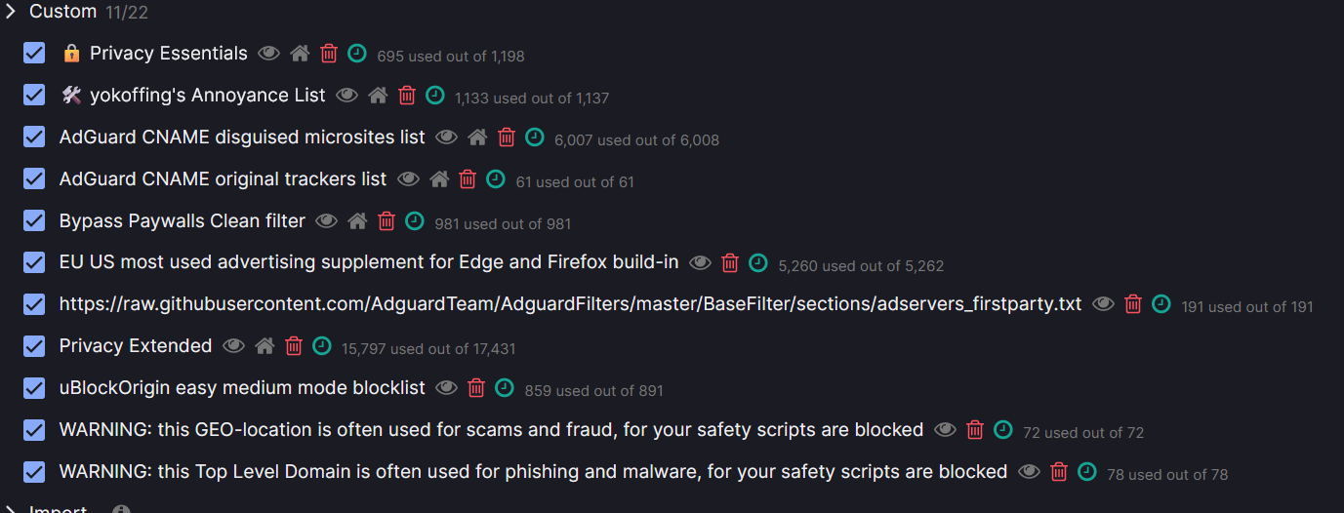This screenshot has height=513, width=1344.
Task: Click update clock for uBlockOrigin medium mode blocklist
Action: (504, 388)
